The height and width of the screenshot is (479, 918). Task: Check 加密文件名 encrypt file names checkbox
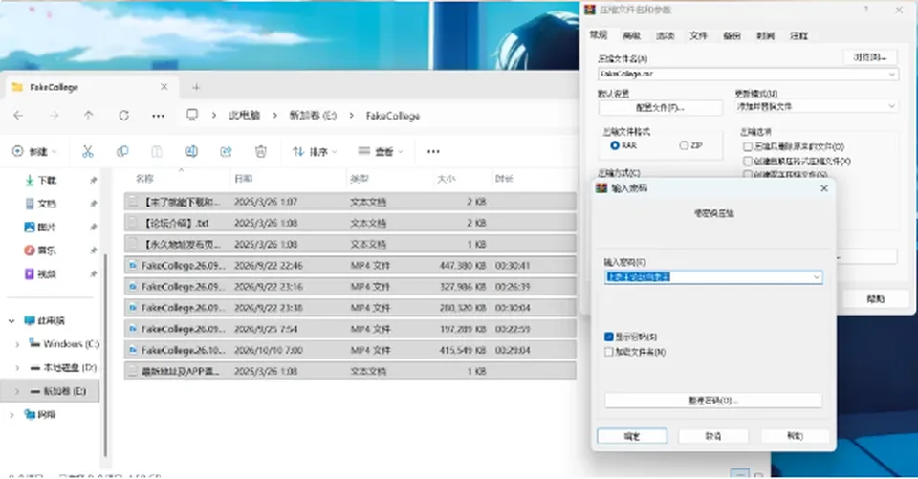click(608, 352)
